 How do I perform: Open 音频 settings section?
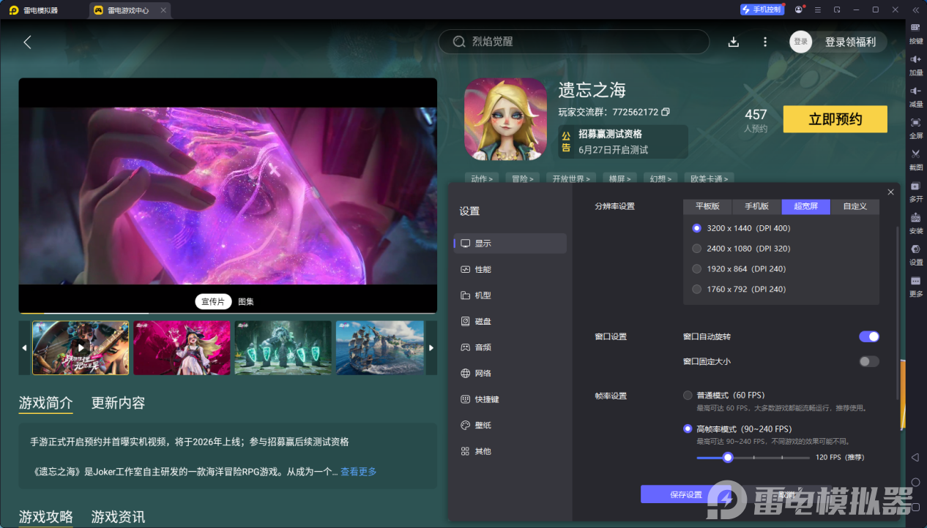[510, 347]
